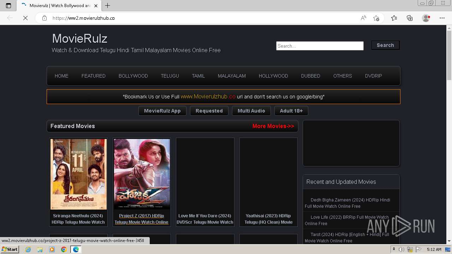
Task: Open the Windows Start menu
Action: click(10, 249)
